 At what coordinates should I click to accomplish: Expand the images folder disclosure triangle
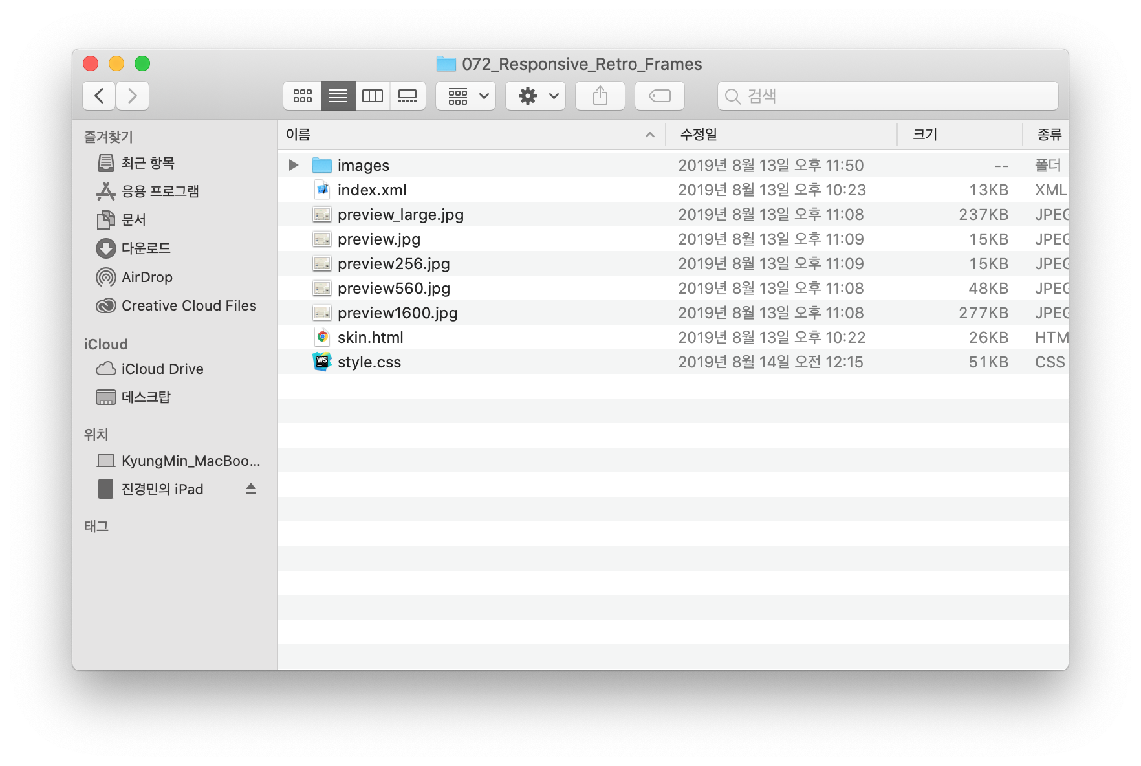tap(294, 165)
